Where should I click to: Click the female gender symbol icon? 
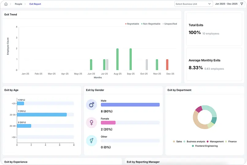pos(92,123)
